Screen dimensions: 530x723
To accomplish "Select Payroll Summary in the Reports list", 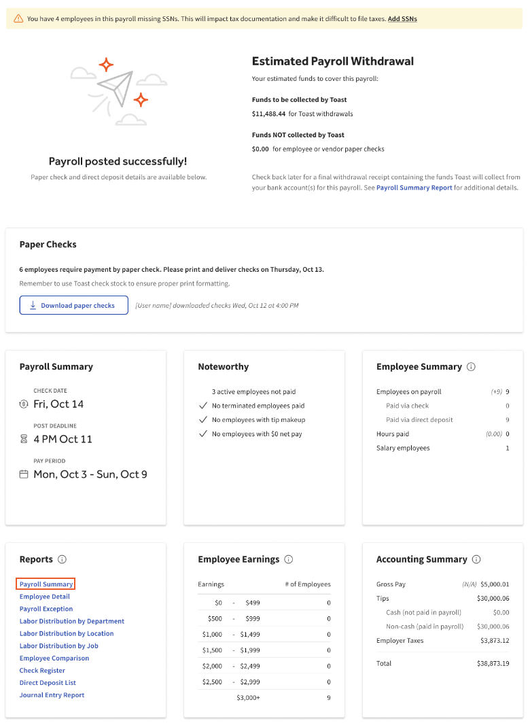I will tap(46, 583).
